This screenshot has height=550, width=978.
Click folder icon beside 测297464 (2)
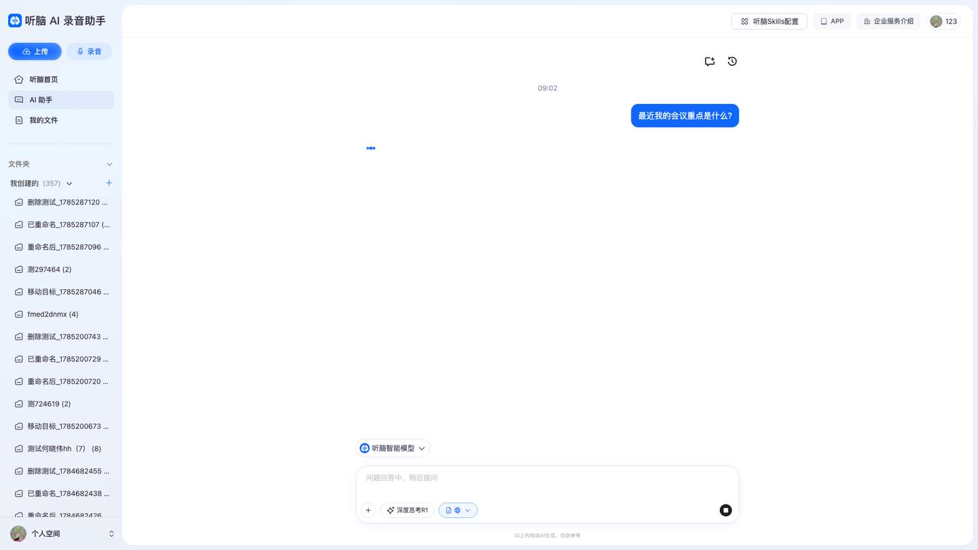point(19,270)
